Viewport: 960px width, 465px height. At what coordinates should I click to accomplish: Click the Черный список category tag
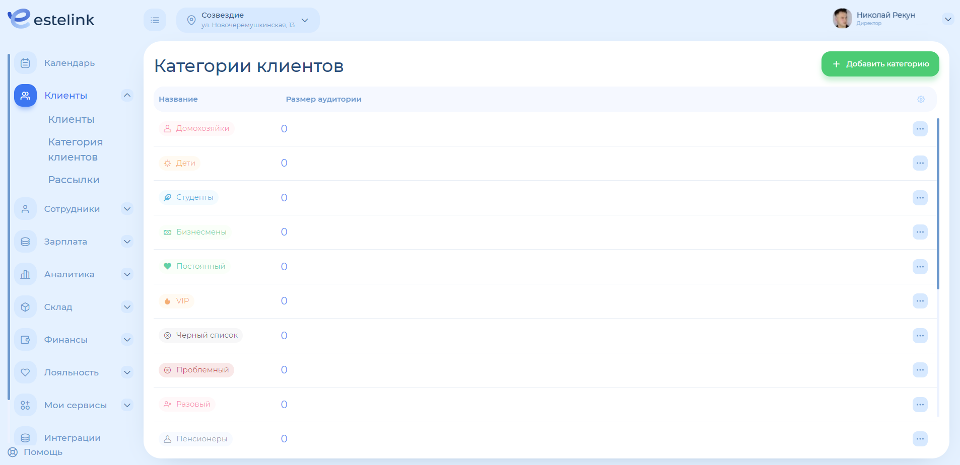pos(201,335)
